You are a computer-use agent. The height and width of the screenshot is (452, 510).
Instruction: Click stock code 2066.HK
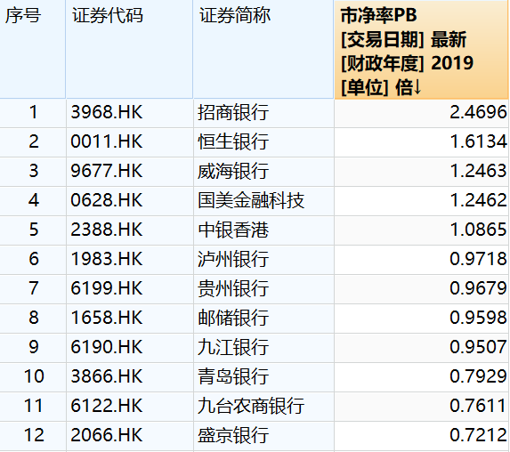pos(107,435)
